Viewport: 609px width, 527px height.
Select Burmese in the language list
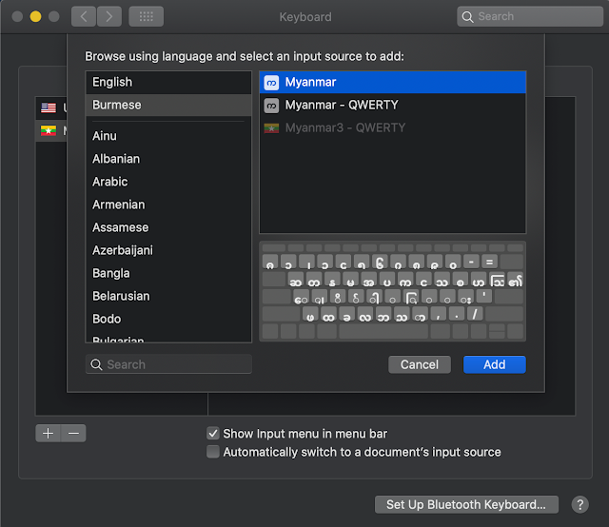[116, 105]
